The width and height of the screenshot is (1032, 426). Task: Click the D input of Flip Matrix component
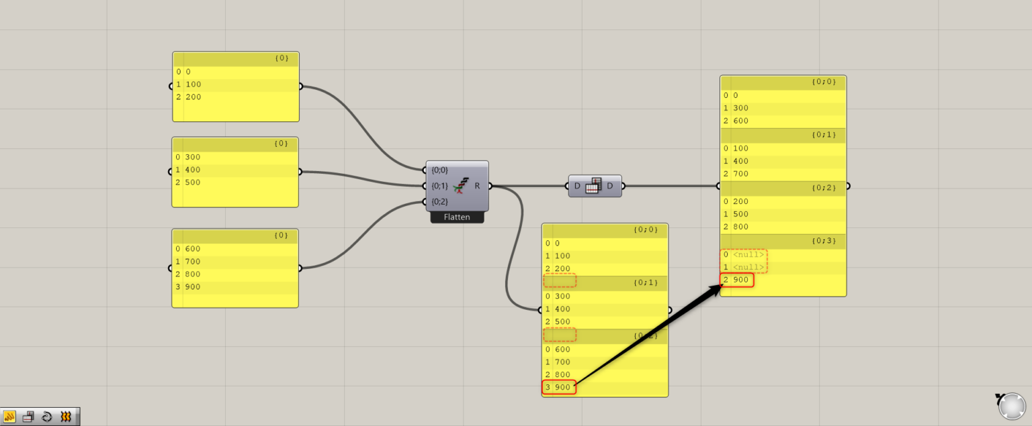(x=576, y=186)
